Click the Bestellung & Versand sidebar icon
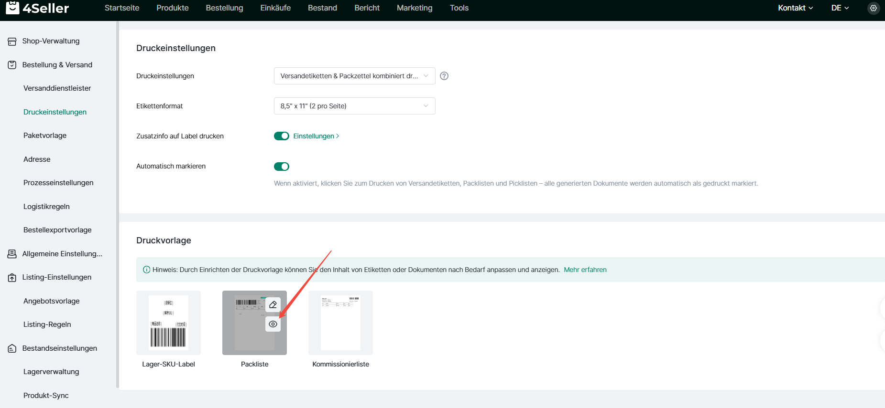The width and height of the screenshot is (885, 408). (12, 65)
